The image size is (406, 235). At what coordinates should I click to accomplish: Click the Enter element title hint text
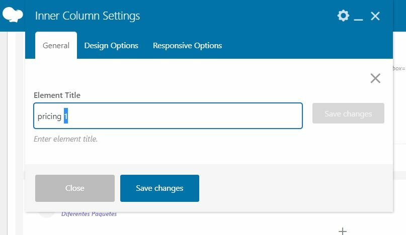(x=65, y=139)
